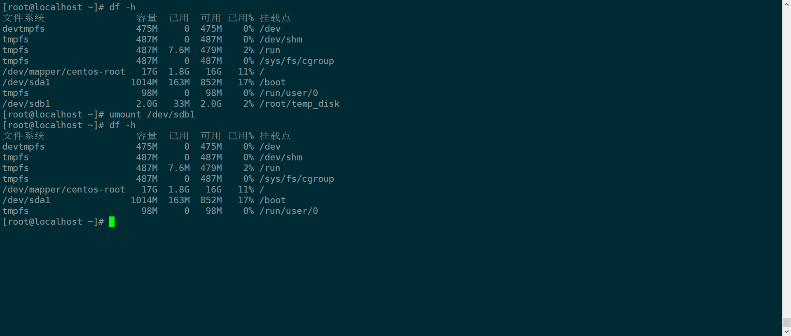791x336 pixels.
Task: Click the /boot mount point in second output
Action: (x=273, y=200)
